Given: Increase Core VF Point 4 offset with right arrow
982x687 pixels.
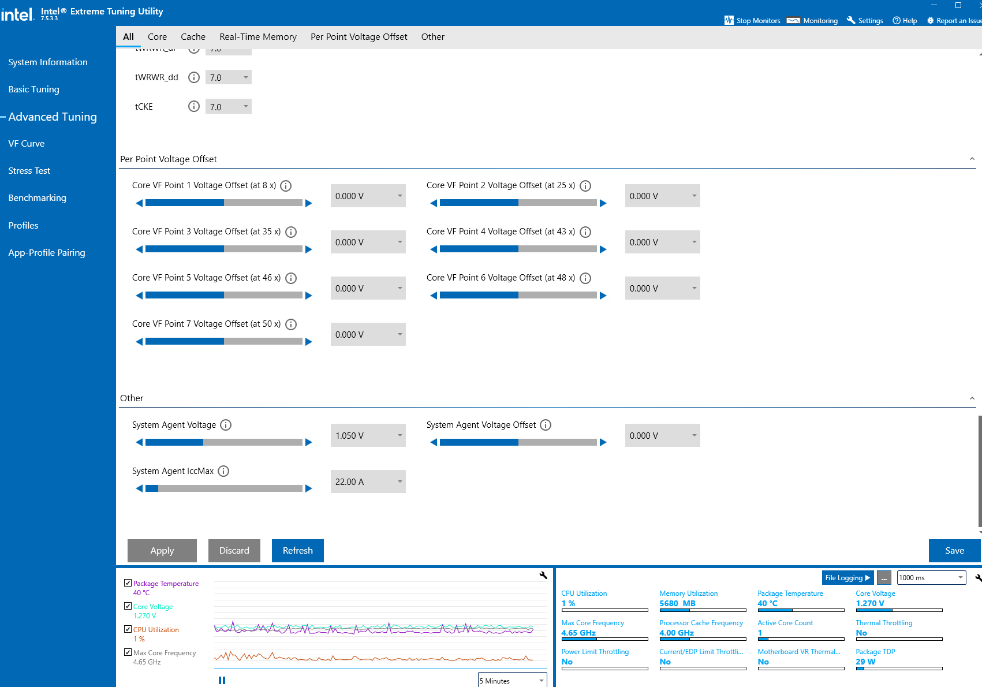Looking at the screenshot, I should coord(603,249).
